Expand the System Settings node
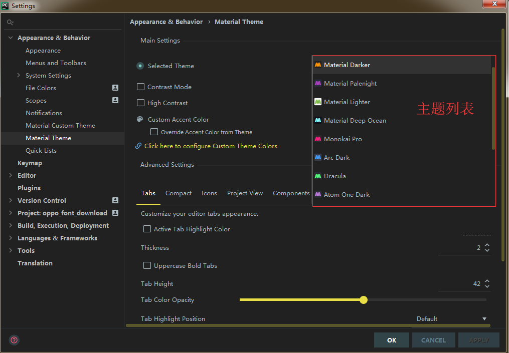 pos(19,75)
